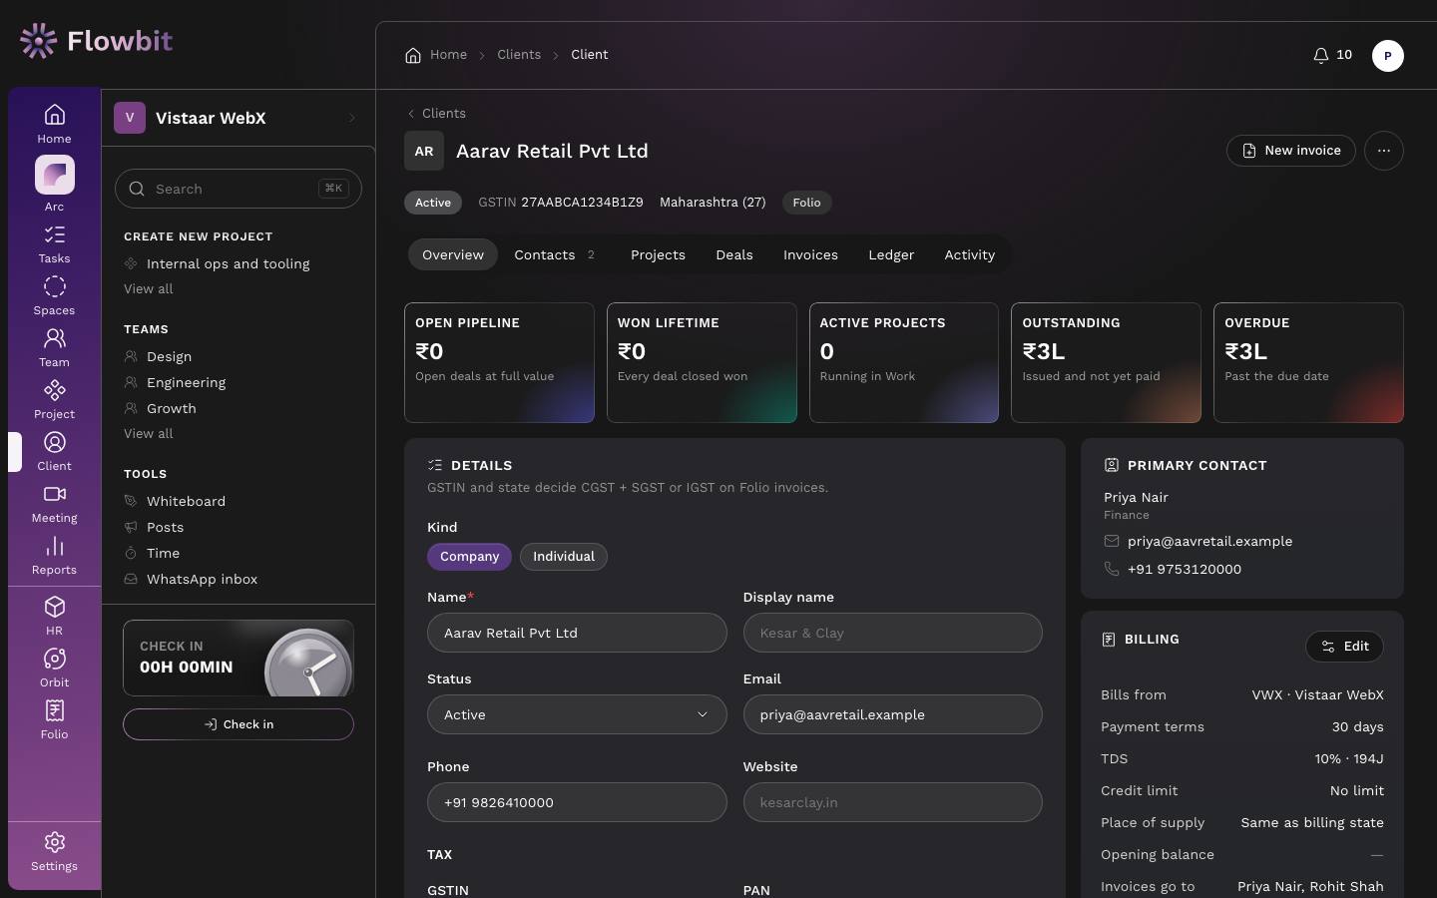Click the Check in button
The image size is (1437, 898).
(239, 724)
